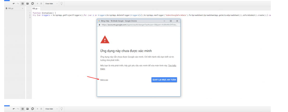This screenshot has width=288, height=112.
Task: Click the Debug bug icon in upper toolbar
Action: point(41,4)
